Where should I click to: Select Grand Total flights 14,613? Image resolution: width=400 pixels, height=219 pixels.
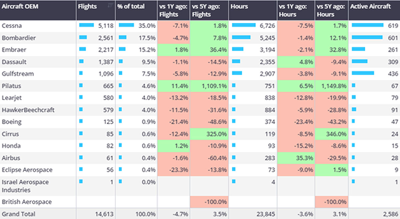pyautogui.click(x=105, y=214)
